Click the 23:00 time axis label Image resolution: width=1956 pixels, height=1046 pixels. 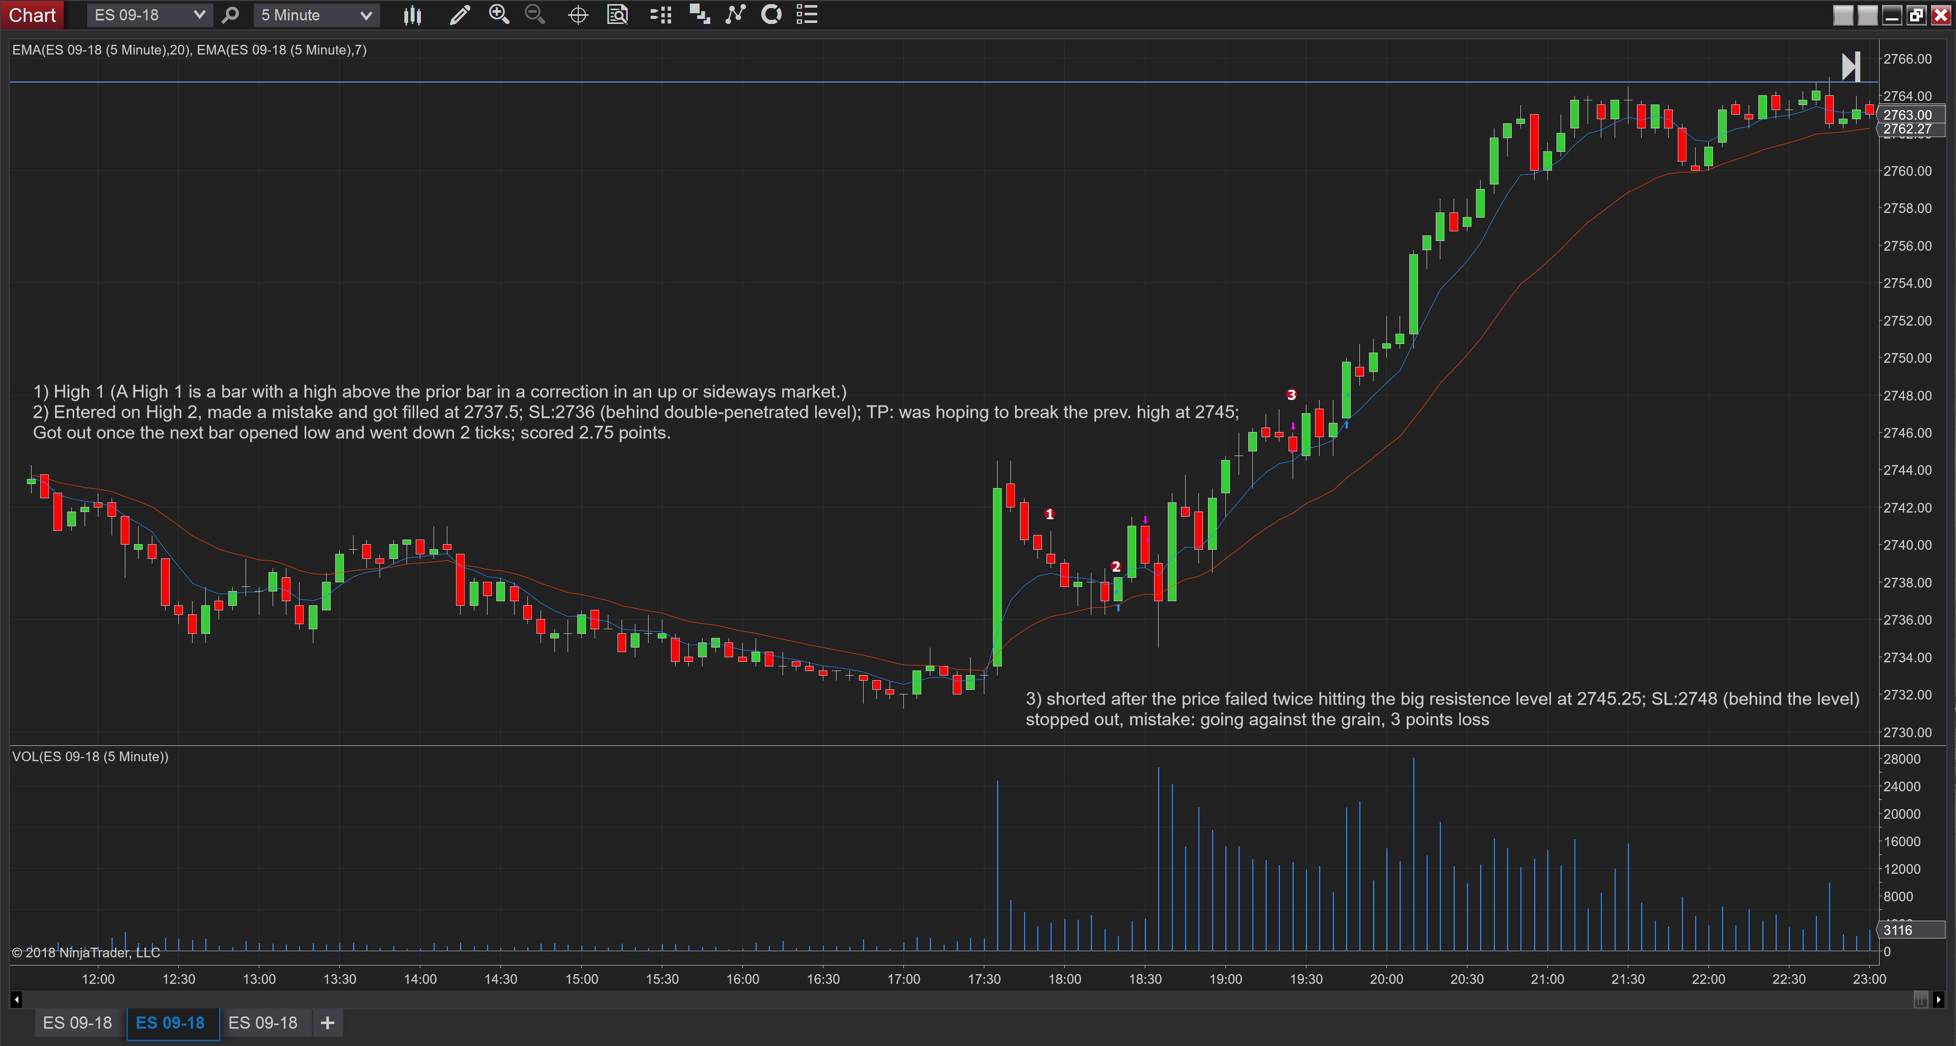[x=1869, y=979]
